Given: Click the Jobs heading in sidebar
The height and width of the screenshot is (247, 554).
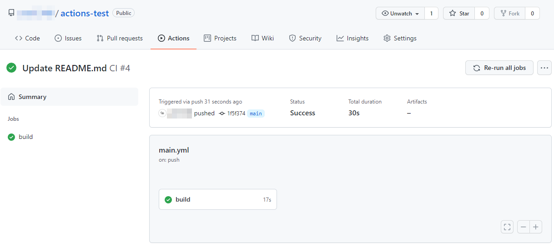Looking at the screenshot, I should point(13,119).
